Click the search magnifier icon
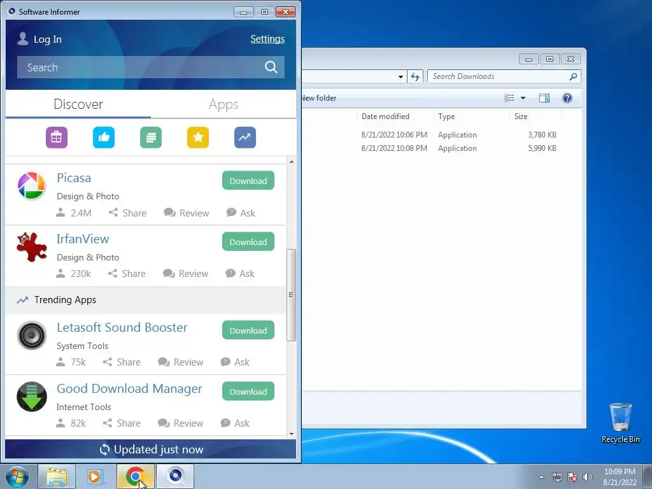652x489 pixels. pos(271,67)
